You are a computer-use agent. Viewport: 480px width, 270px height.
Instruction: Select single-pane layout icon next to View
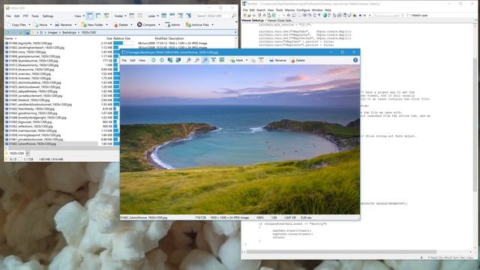(90, 16)
